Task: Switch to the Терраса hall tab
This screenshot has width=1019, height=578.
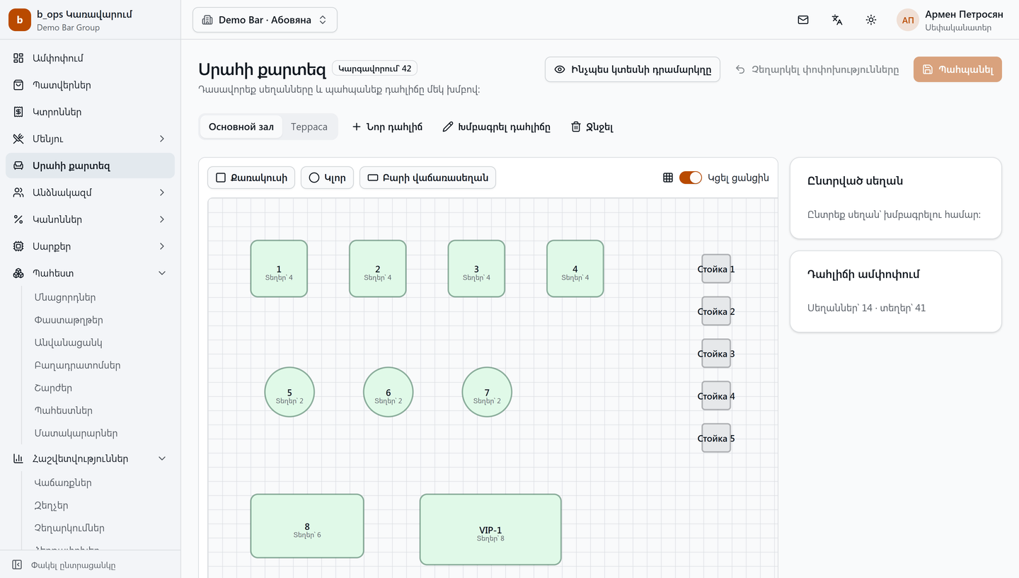Action: click(x=309, y=127)
